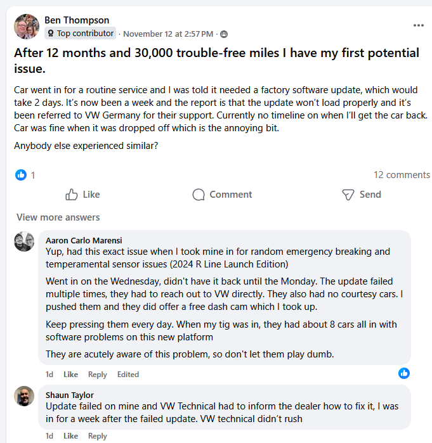View edit history via Edited label
Image resolution: width=432 pixels, height=443 pixels.
coord(128,375)
